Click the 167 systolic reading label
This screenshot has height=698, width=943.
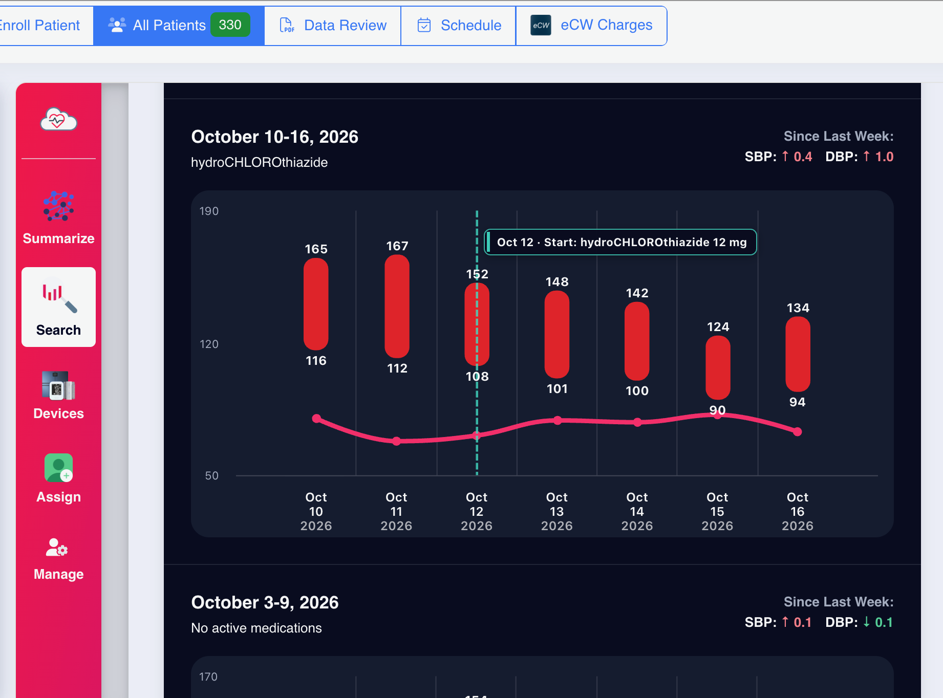pos(397,246)
